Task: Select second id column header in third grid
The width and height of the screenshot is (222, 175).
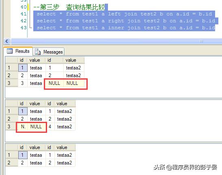Action: tap(50, 147)
